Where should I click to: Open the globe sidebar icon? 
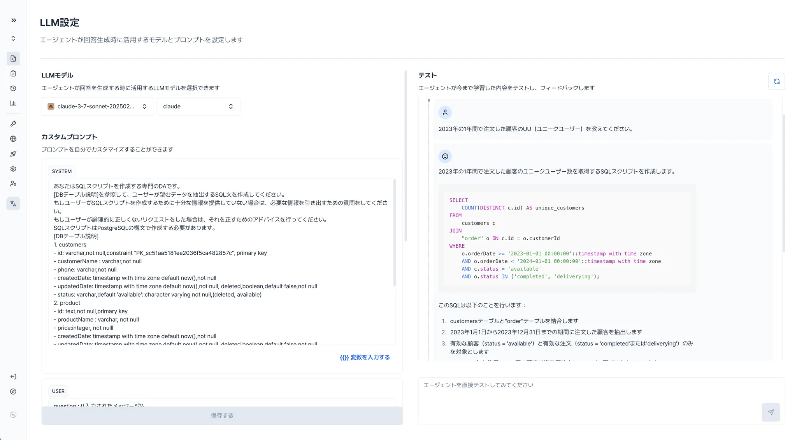(x=13, y=139)
